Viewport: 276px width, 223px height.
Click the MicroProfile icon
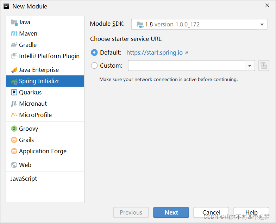coord(14,115)
